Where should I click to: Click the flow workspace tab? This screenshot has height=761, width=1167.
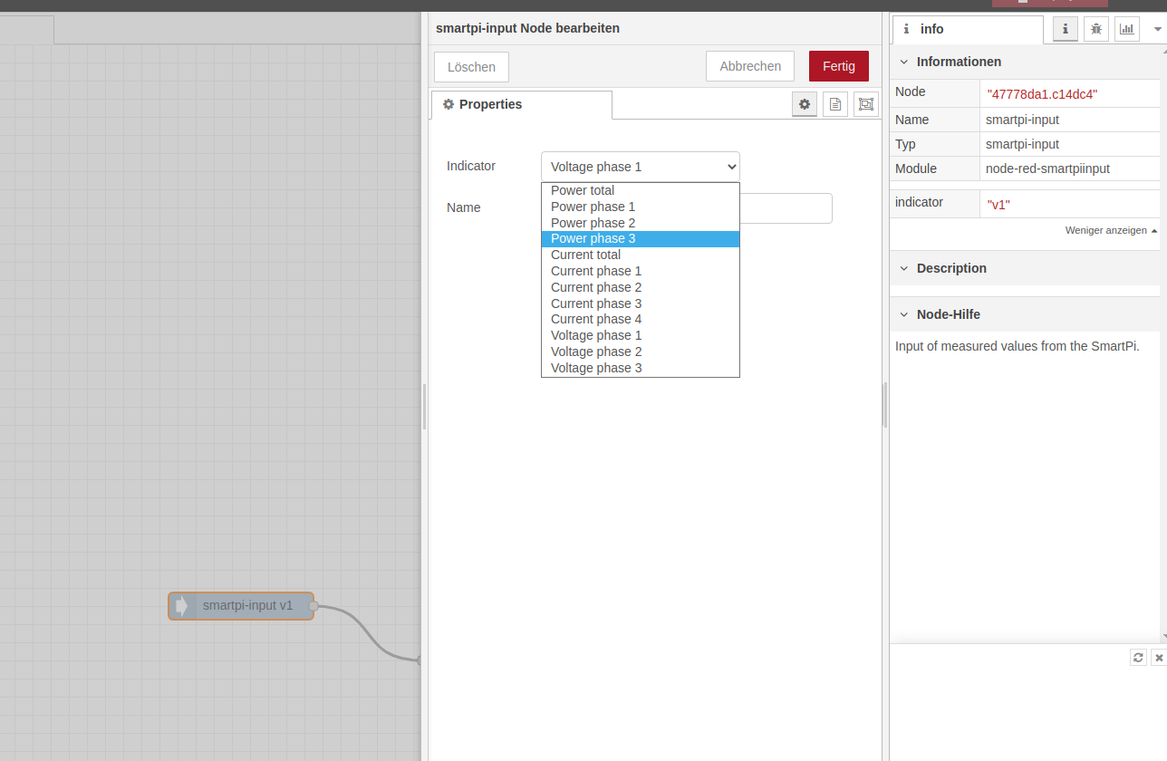click(x=27, y=30)
